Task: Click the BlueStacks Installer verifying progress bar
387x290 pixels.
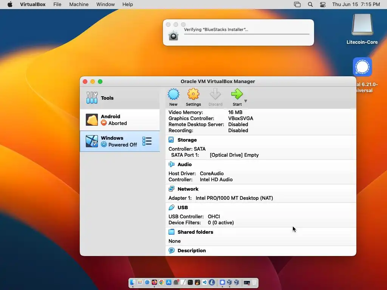Action: (x=246, y=34)
